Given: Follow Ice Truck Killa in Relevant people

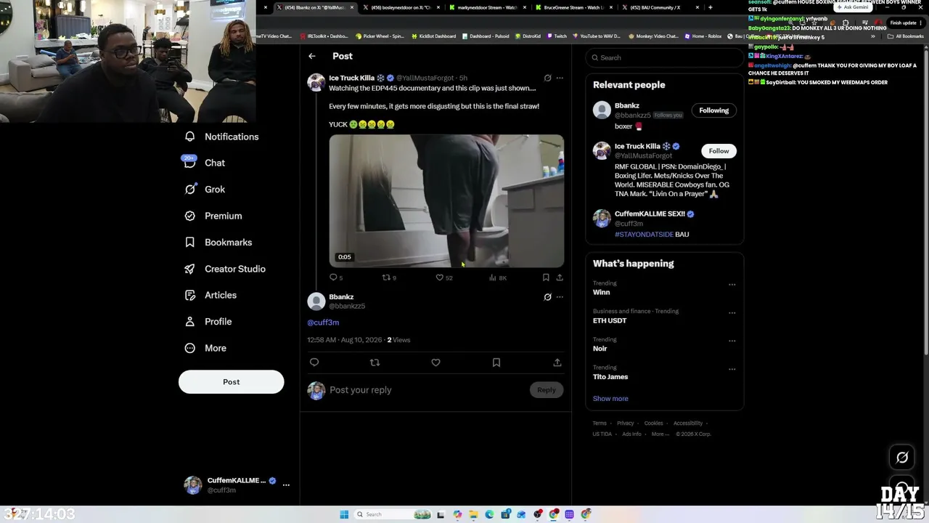Looking at the screenshot, I should coord(719,151).
